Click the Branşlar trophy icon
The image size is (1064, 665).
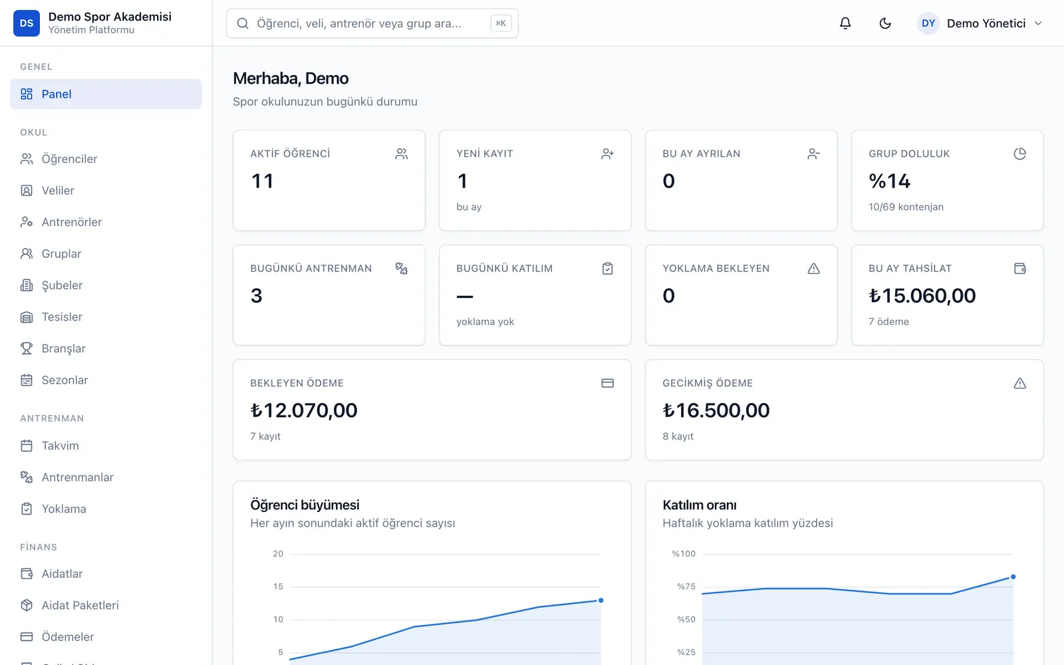(27, 348)
